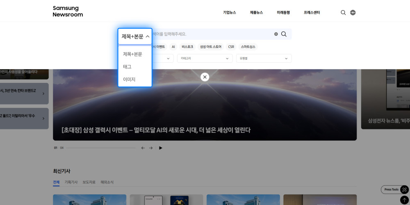Select the 태그 option in dropdown
The height and width of the screenshot is (205, 410).
pos(128,66)
